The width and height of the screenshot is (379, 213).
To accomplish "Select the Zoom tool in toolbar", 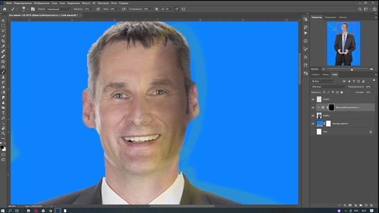I will (3, 133).
